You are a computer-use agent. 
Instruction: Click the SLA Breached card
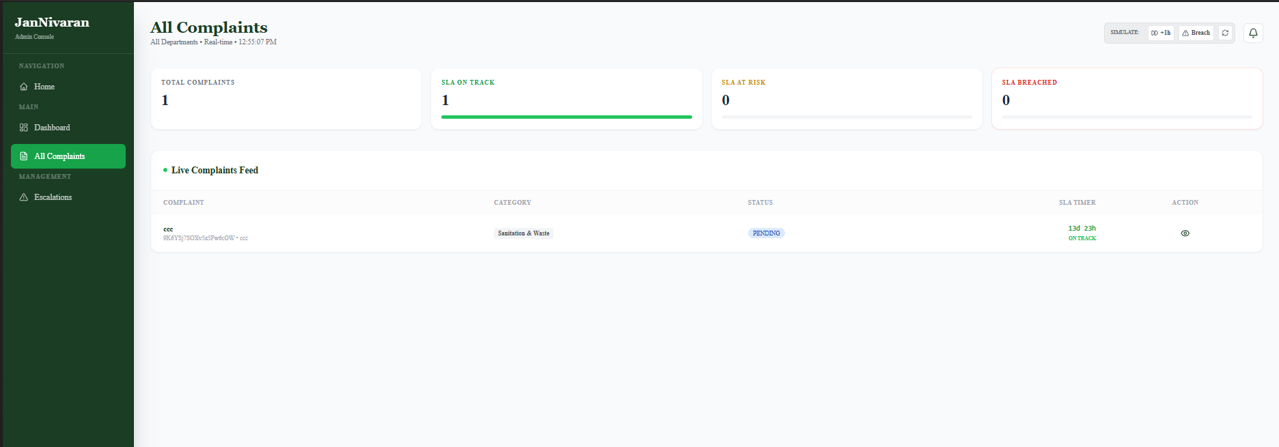(x=1127, y=98)
